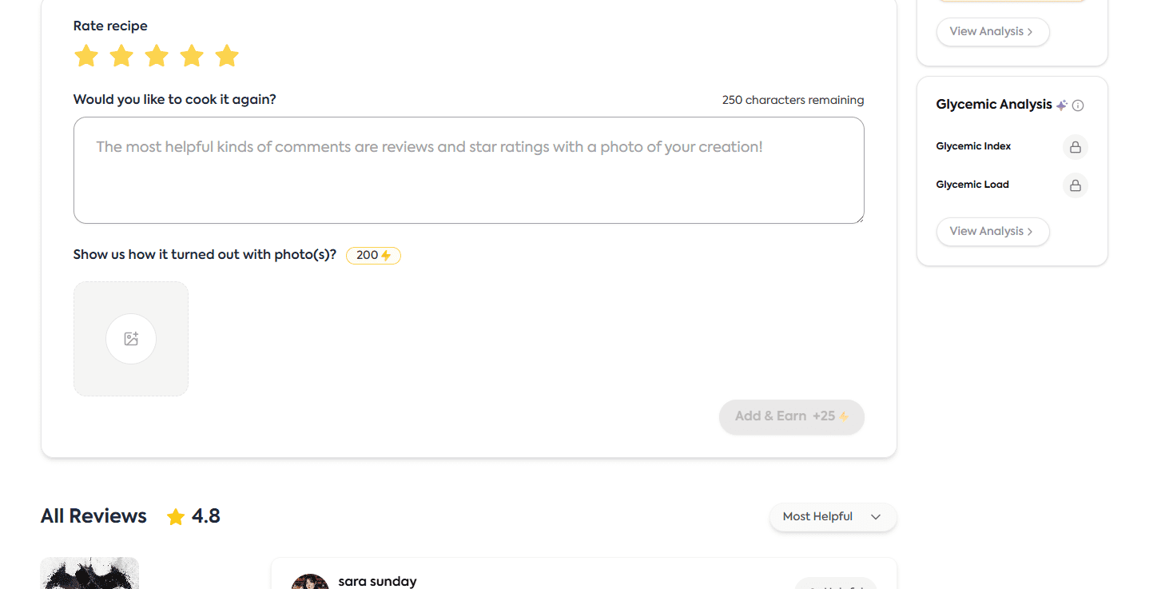Click the add photo icon
The width and height of the screenshot is (1169, 589).
tap(131, 339)
